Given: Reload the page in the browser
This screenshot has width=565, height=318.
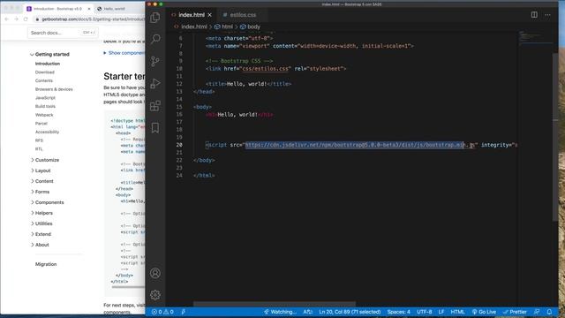Looking at the screenshot, I should click(x=26, y=19).
